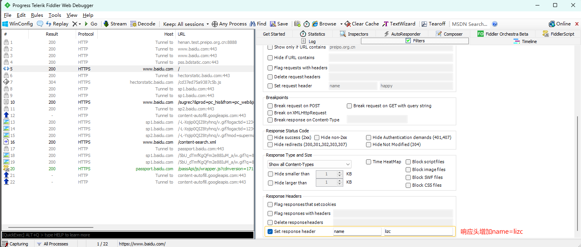Open the View menu
Screen dimensions: 581x247
point(72,15)
